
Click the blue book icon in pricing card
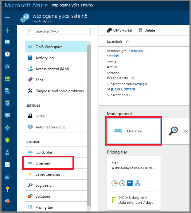click(130, 183)
